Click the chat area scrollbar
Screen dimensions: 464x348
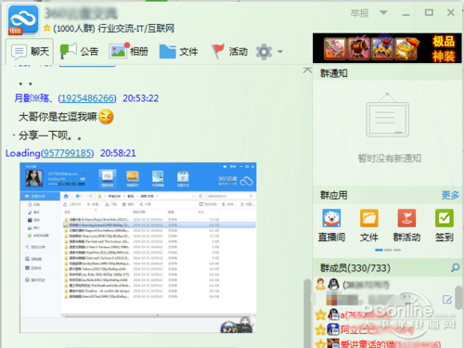click(x=307, y=313)
